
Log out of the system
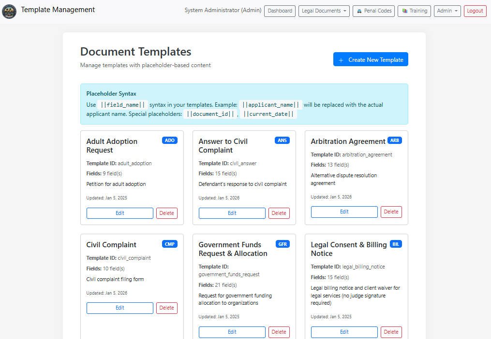point(475,11)
